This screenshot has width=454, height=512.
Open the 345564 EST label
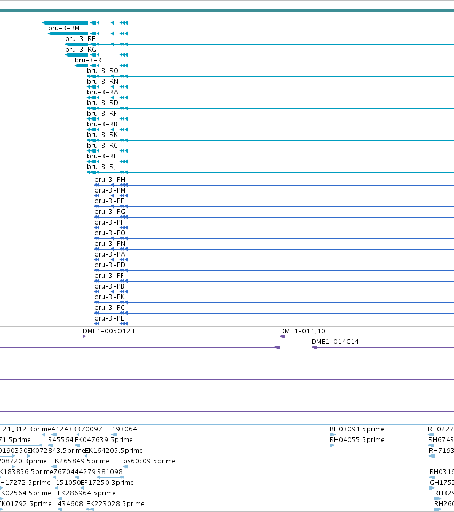[61, 440]
